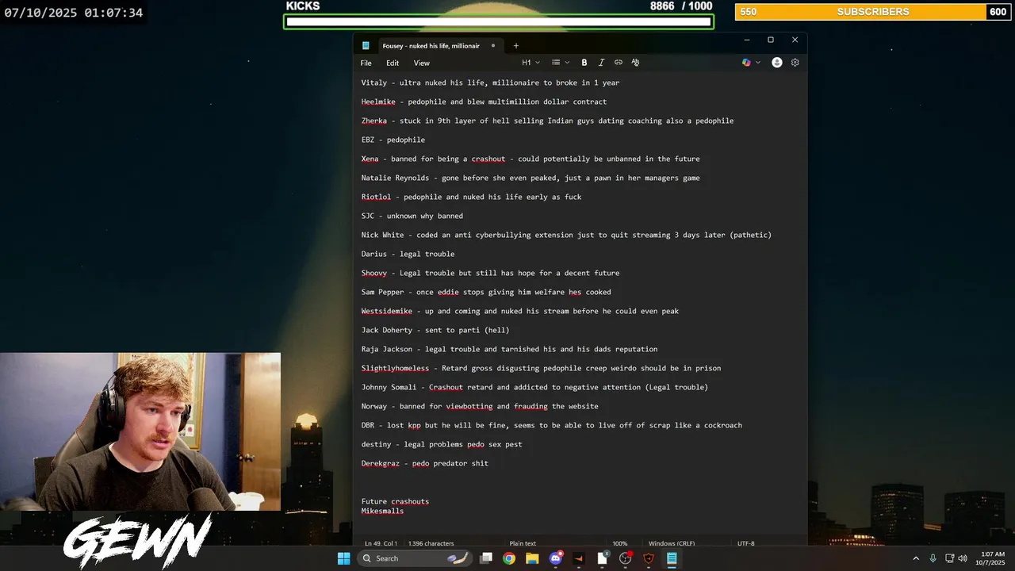The image size is (1015, 571).
Task: Open Google Chrome from the taskbar
Action: pos(509,558)
